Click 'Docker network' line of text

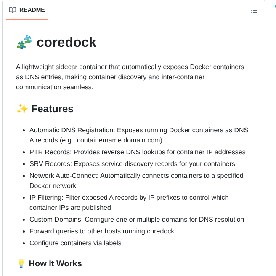tap(53, 186)
